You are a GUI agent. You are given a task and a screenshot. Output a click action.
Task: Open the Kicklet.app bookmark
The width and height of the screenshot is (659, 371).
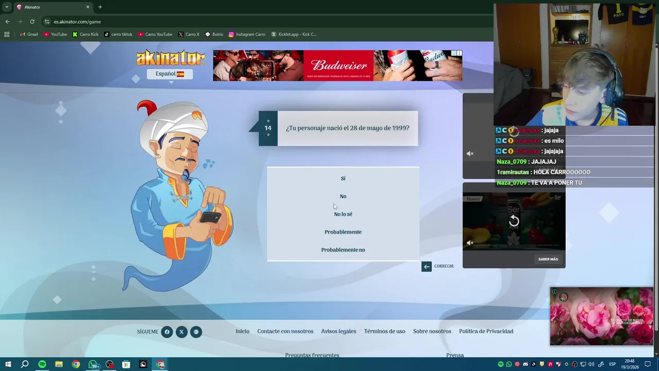coord(293,35)
